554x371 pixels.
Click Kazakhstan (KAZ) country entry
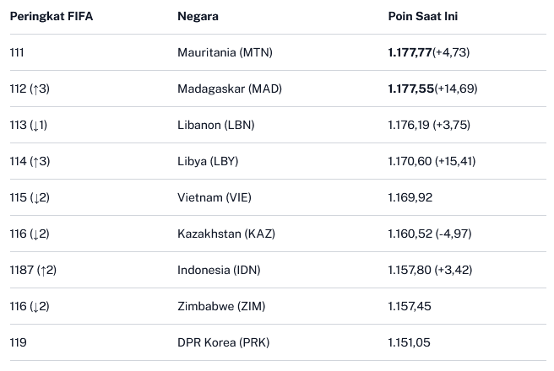click(226, 234)
